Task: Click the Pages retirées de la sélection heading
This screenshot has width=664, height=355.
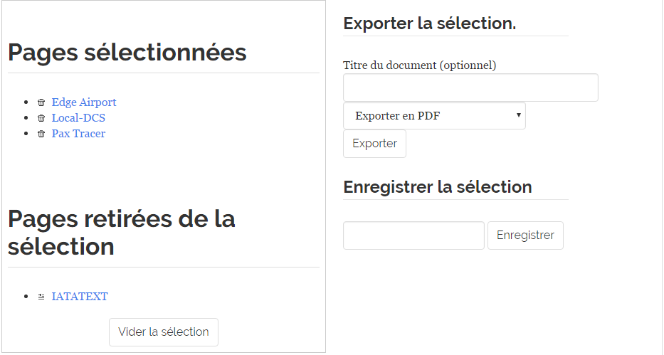Action: (x=121, y=233)
